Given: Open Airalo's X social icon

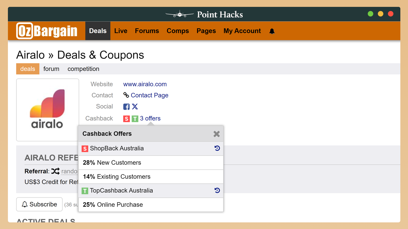Looking at the screenshot, I should tap(135, 107).
